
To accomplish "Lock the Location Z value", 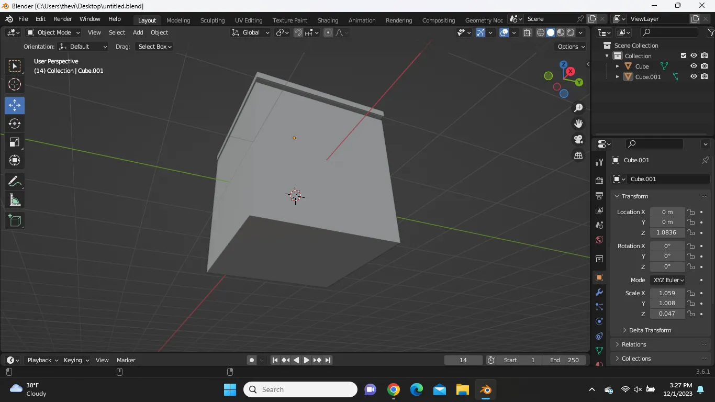I will (x=691, y=232).
